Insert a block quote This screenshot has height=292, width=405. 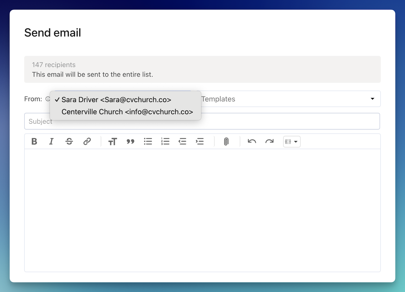(x=130, y=141)
